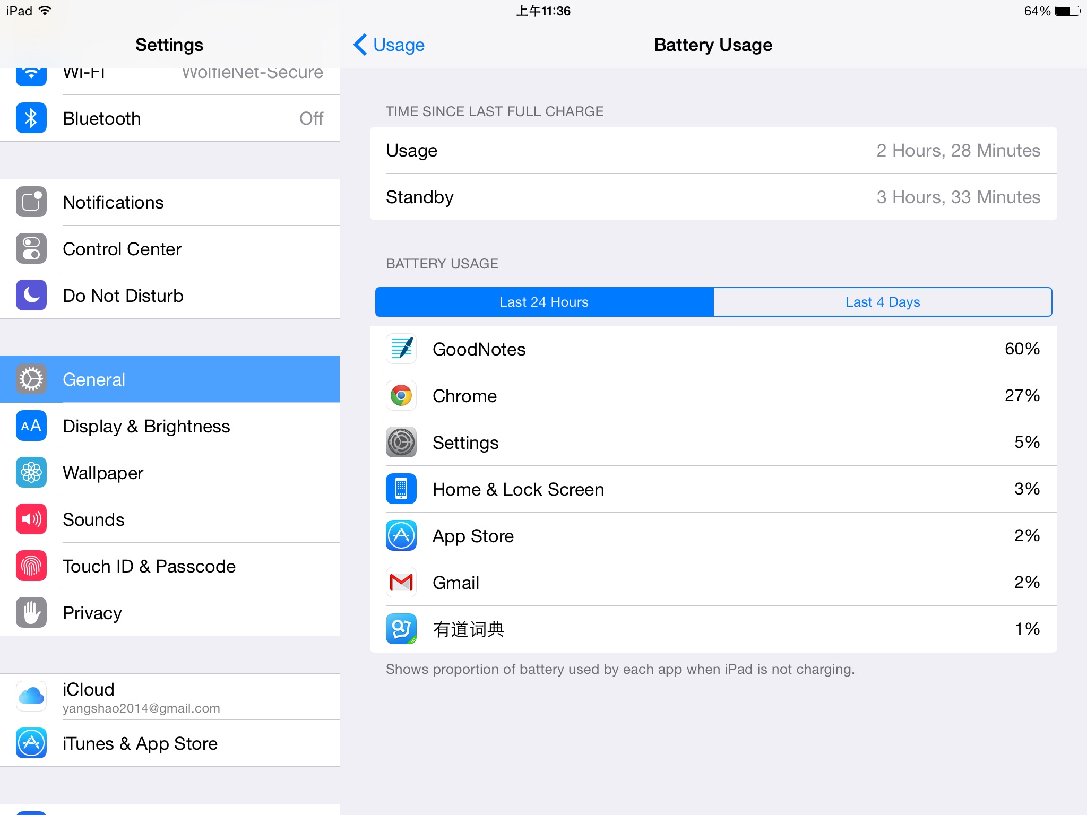Open iTunes & App Store settings
Screen dimensions: 1087x815
(x=170, y=743)
